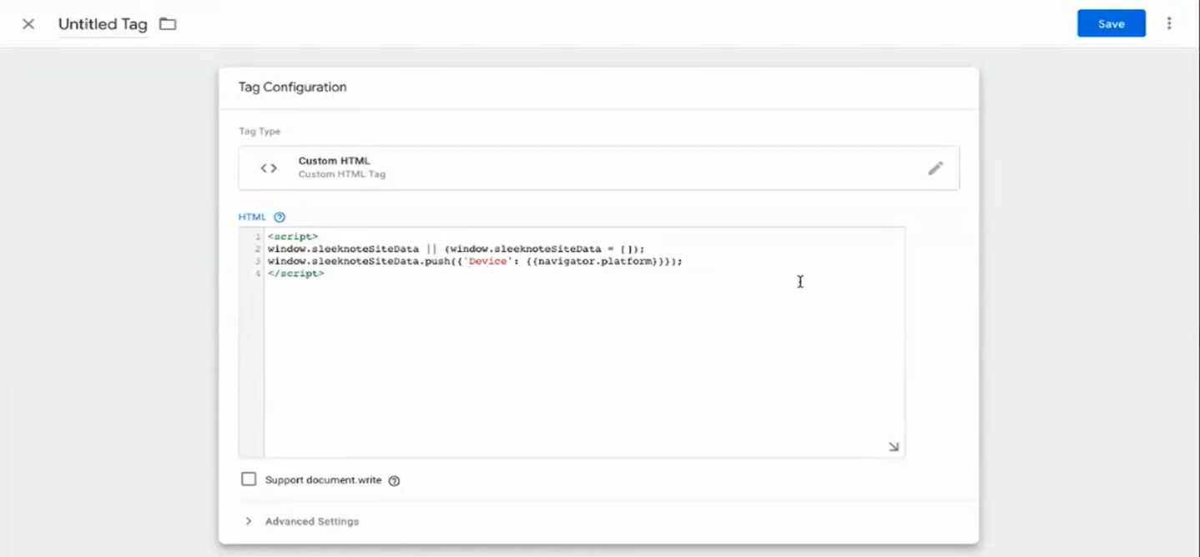Click the {{navigator.platform}} variable in code

(x=594, y=261)
